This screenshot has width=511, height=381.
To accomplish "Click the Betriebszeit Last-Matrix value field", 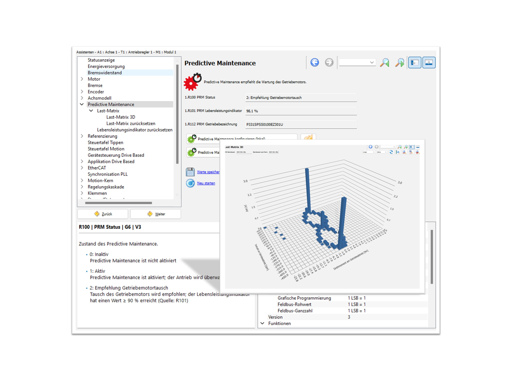I will [273, 152].
